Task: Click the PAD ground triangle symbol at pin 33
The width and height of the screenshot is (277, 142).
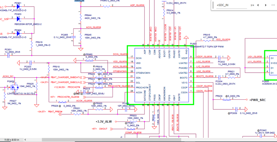Action: coord(186,37)
